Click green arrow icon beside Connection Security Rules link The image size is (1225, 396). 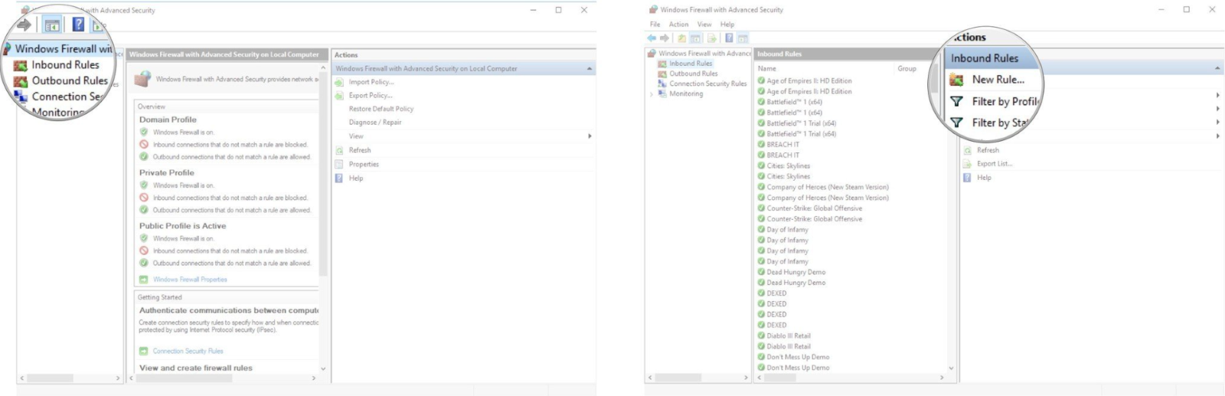[143, 351]
